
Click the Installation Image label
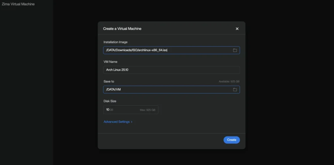pos(115,42)
